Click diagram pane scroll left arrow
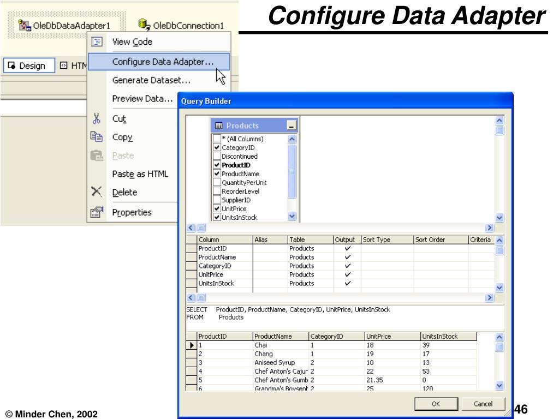This screenshot has height=419, width=559. pos(191,228)
